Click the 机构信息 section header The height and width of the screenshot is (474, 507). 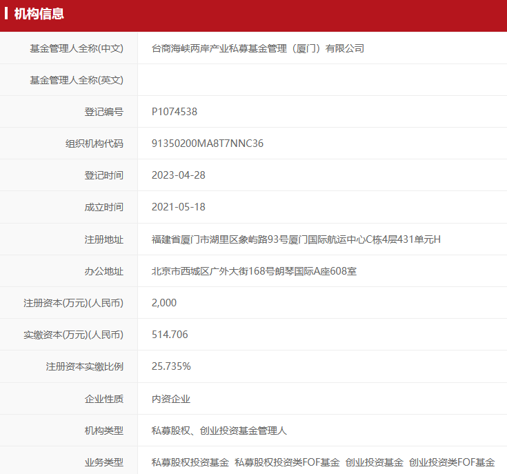(39, 14)
